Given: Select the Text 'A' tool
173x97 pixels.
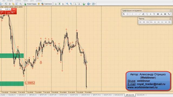Looking at the screenshot, I should pyautogui.click(x=151, y=14).
